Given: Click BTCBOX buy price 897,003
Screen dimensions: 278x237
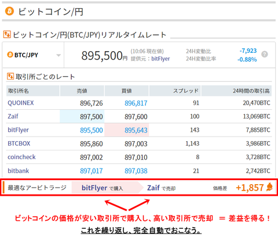Looking at the screenshot, I should pos(136,144).
